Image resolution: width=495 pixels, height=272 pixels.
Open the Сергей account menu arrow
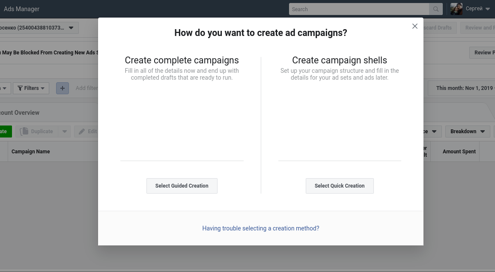click(x=488, y=9)
